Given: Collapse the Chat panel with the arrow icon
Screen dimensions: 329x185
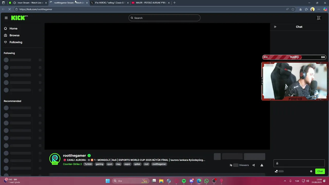Looking at the screenshot, I should tap(275, 27).
